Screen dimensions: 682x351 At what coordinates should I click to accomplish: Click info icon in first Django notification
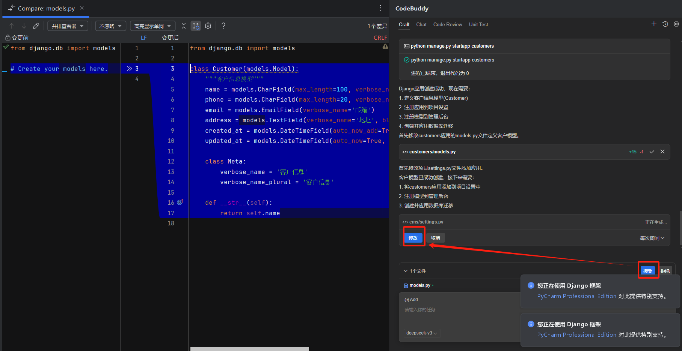[x=531, y=285]
